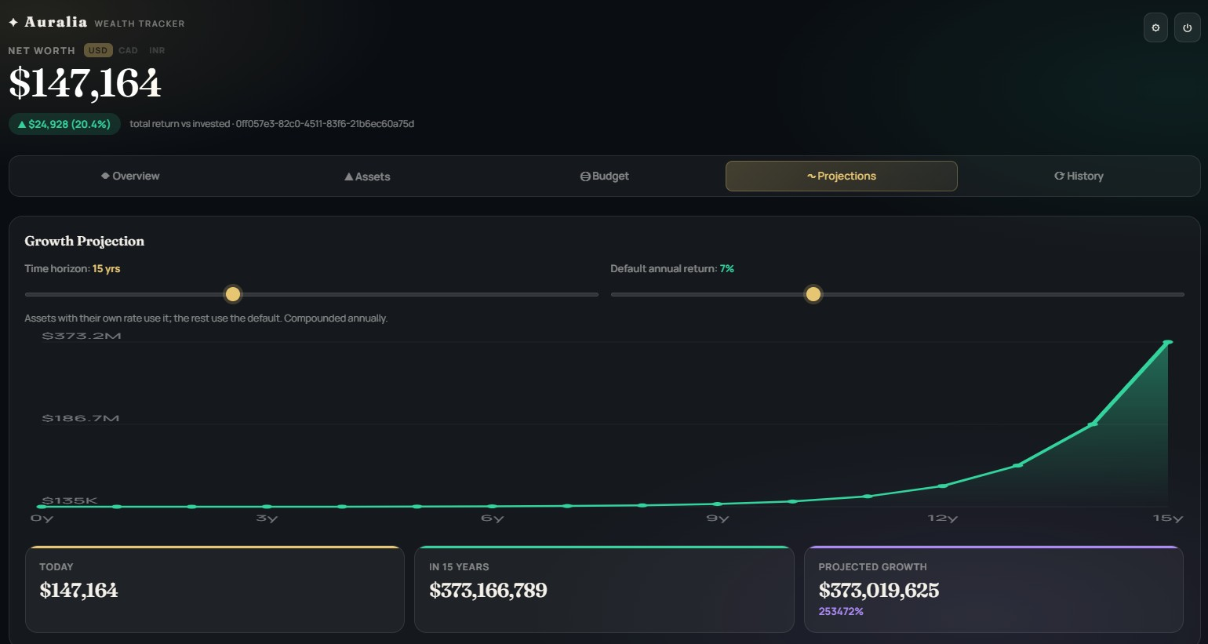Click the 253472% growth percentage
This screenshot has height=644, width=1208.
pos(841,611)
